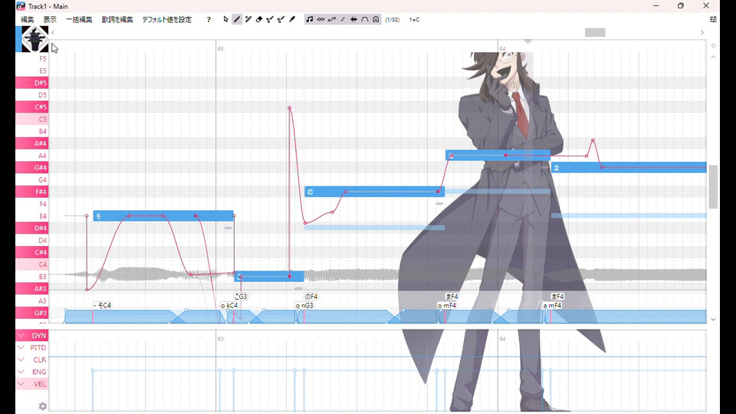Select the cursor selection tool
736x414 pixels.
(225, 19)
